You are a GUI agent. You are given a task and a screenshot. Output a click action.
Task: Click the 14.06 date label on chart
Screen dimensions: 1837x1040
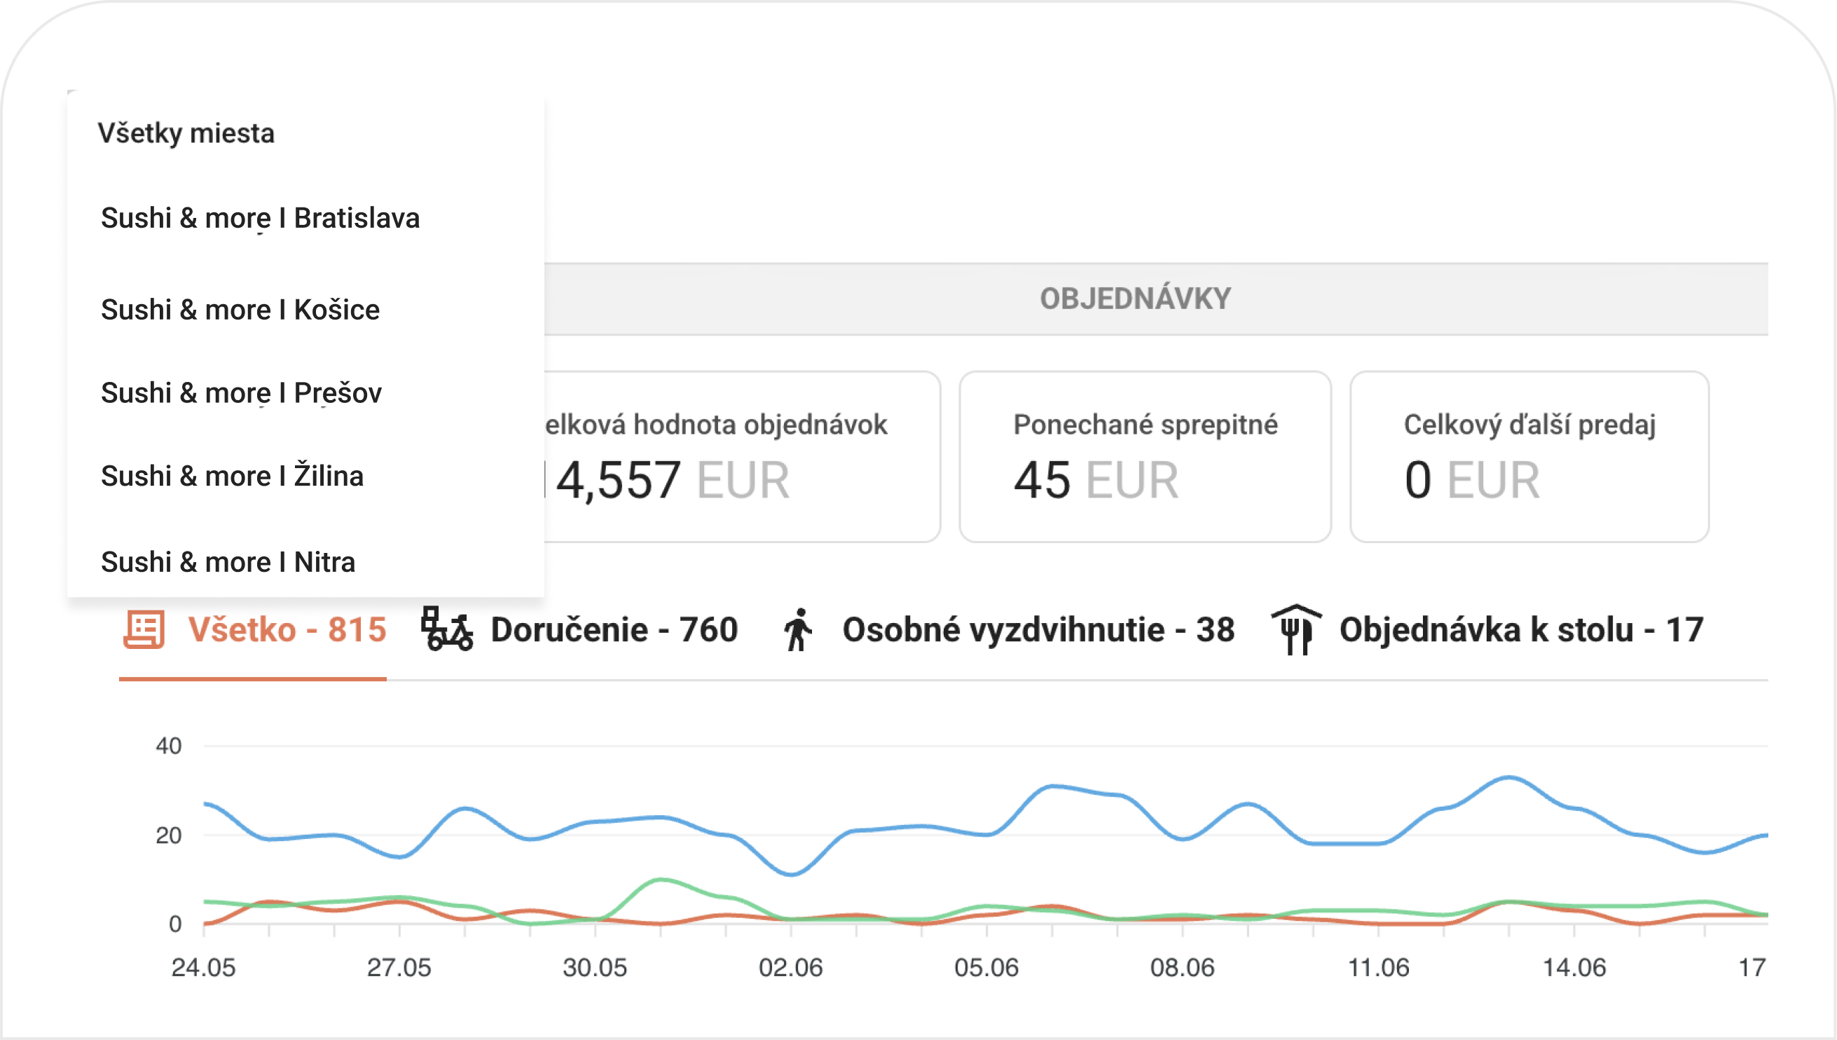(1574, 968)
